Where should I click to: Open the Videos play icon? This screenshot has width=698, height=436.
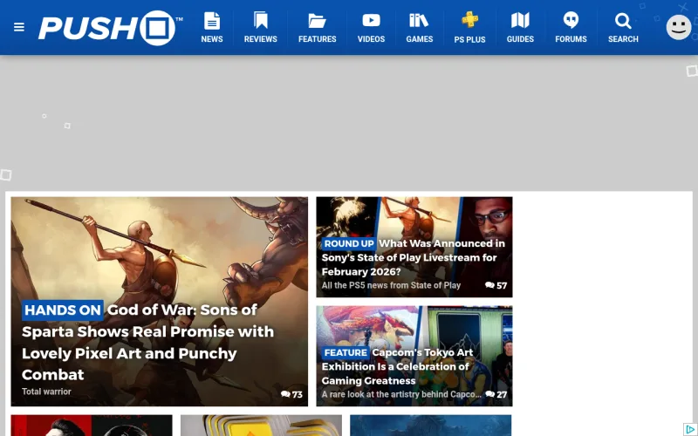point(371,21)
